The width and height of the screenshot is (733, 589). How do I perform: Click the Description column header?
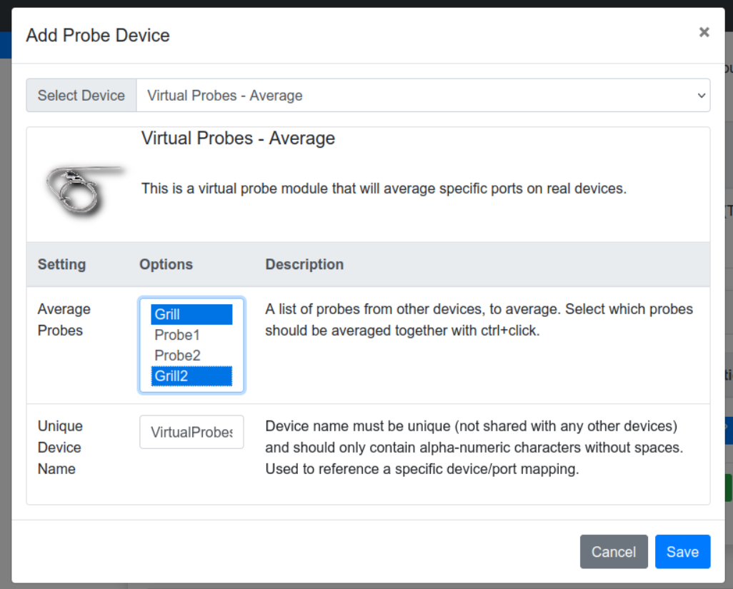[304, 264]
